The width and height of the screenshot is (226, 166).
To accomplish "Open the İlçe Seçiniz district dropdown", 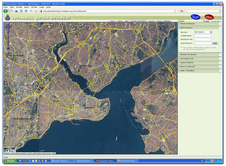I will (203, 32).
